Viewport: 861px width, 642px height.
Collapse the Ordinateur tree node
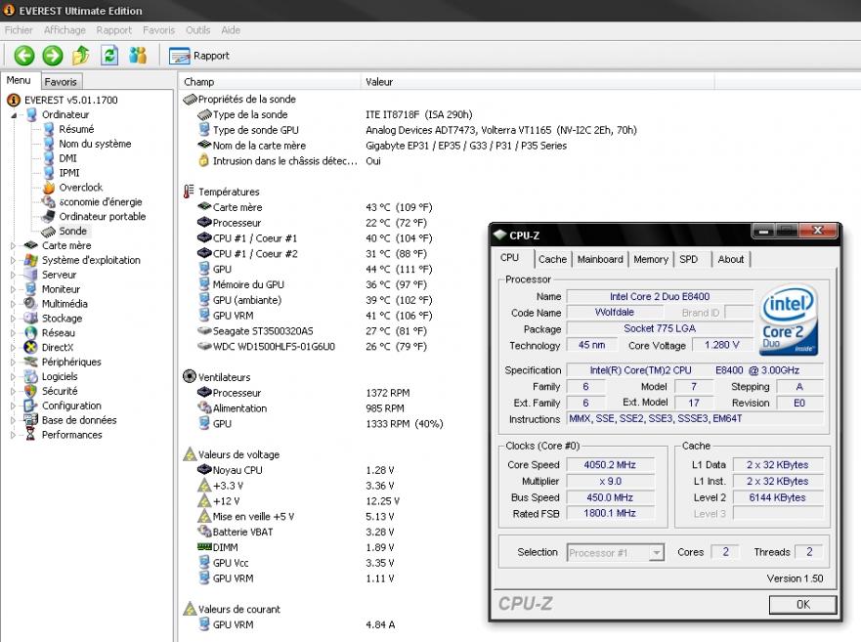click(x=14, y=114)
